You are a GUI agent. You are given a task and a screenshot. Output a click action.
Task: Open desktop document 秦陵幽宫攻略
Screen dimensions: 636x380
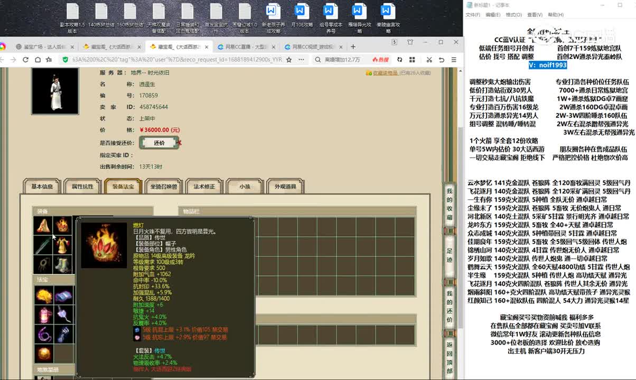pos(388,18)
